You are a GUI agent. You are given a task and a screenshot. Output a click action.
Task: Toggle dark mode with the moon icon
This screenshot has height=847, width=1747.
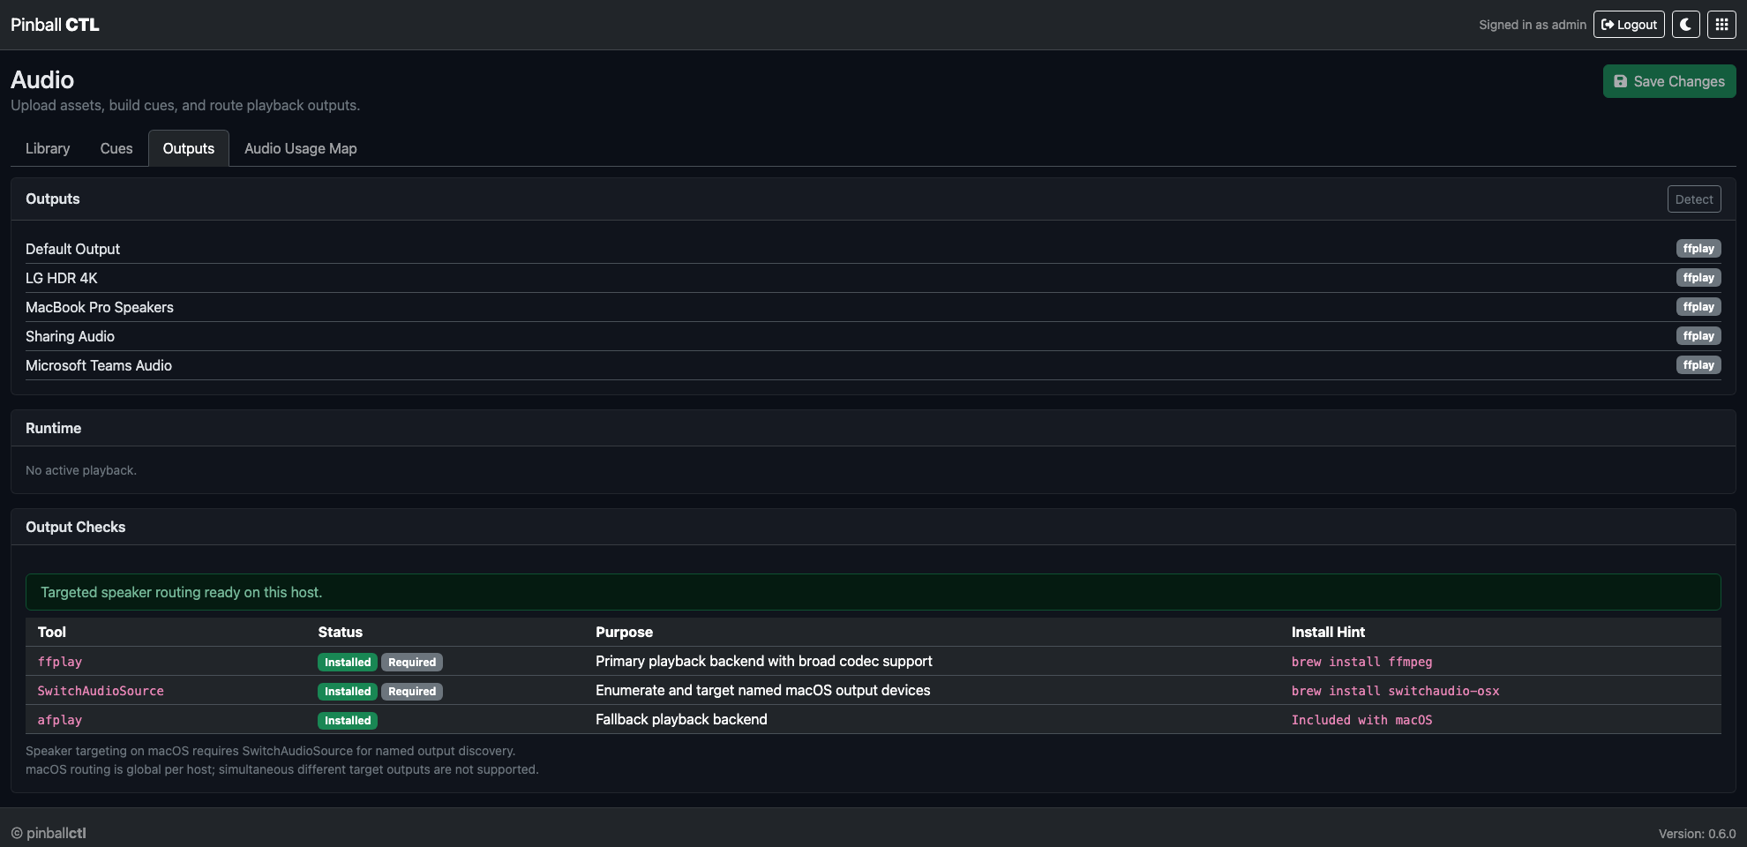1685,24
